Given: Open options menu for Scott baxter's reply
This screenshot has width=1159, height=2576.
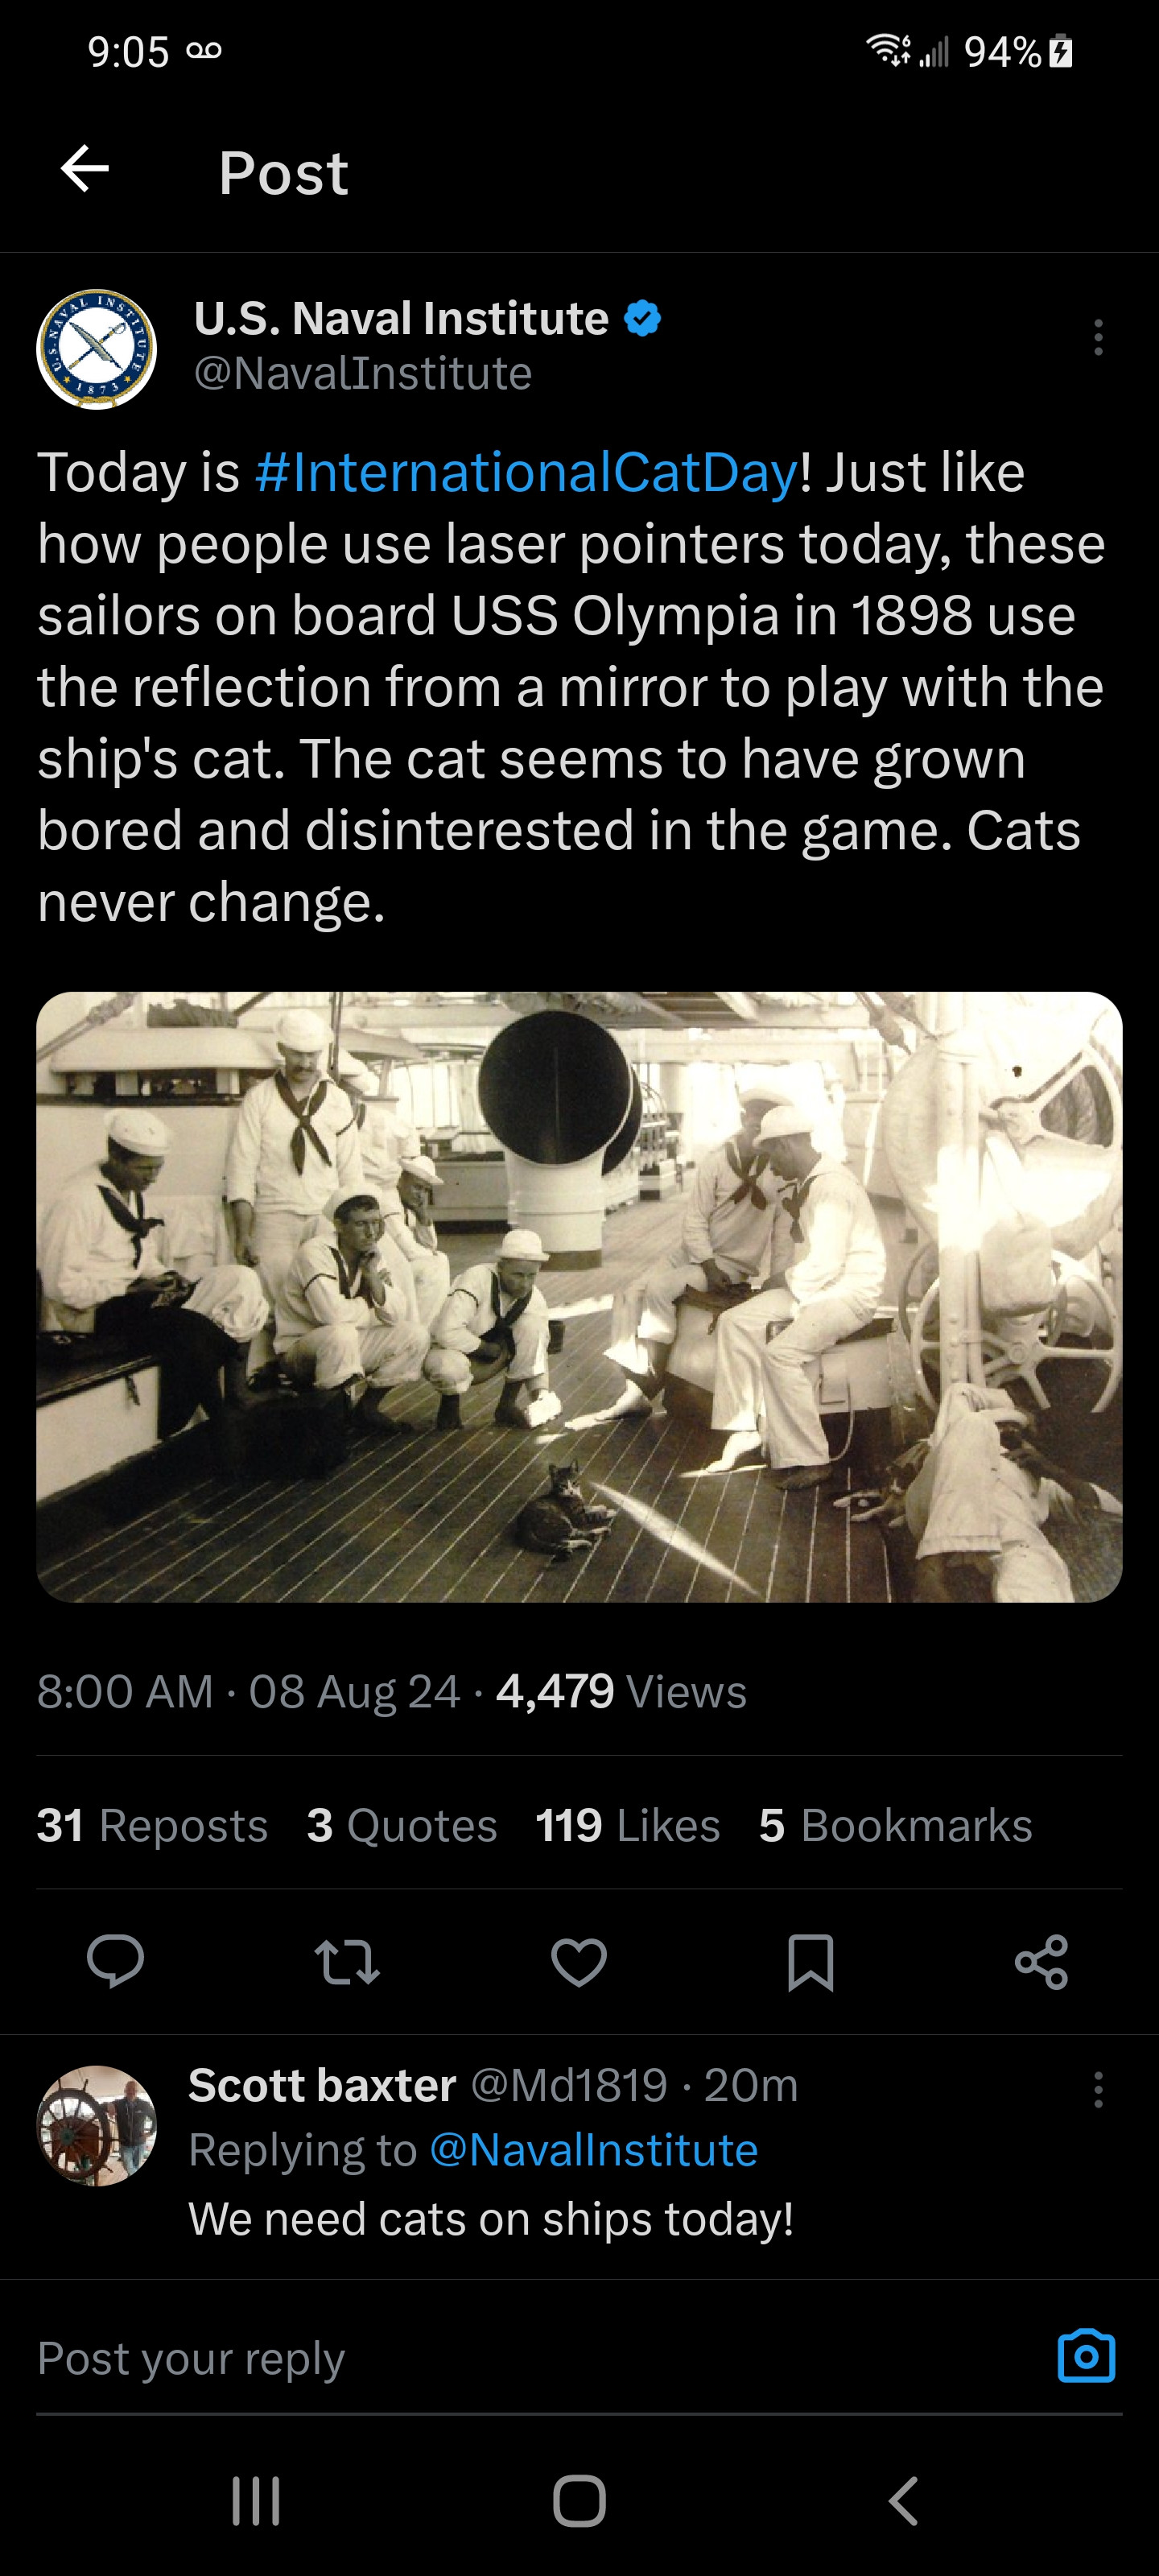Looking at the screenshot, I should tap(1098, 2090).
